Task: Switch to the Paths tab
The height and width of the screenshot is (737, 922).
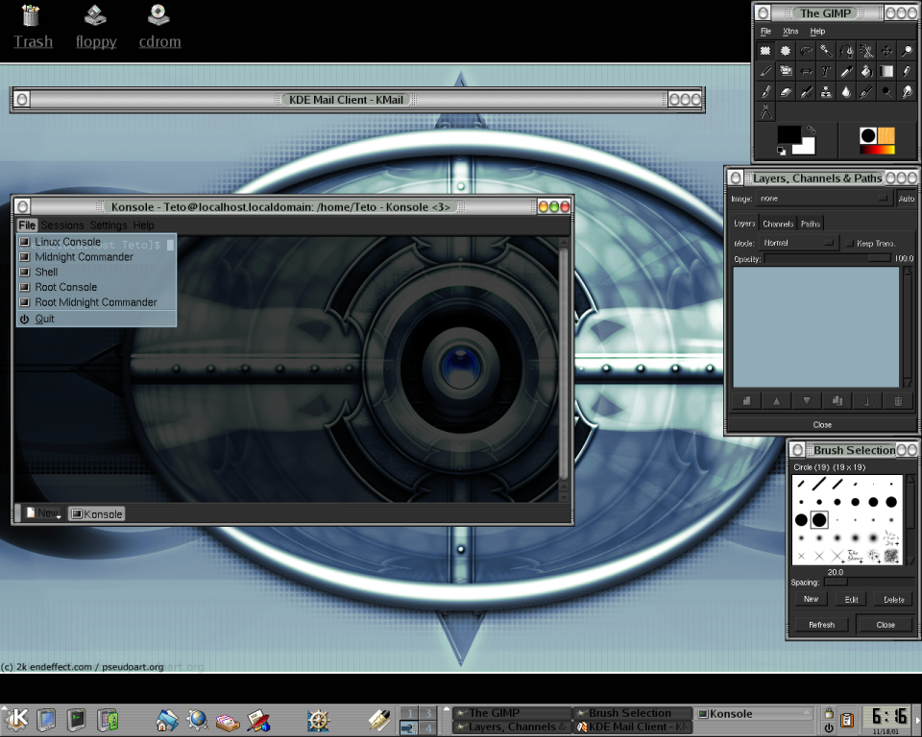Action: [811, 224]
